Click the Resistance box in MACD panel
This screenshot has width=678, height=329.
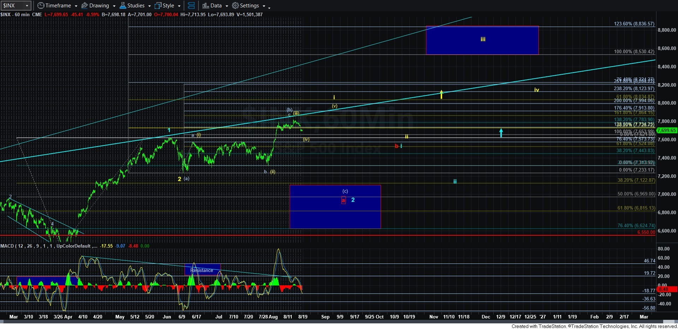click(202, 270)
